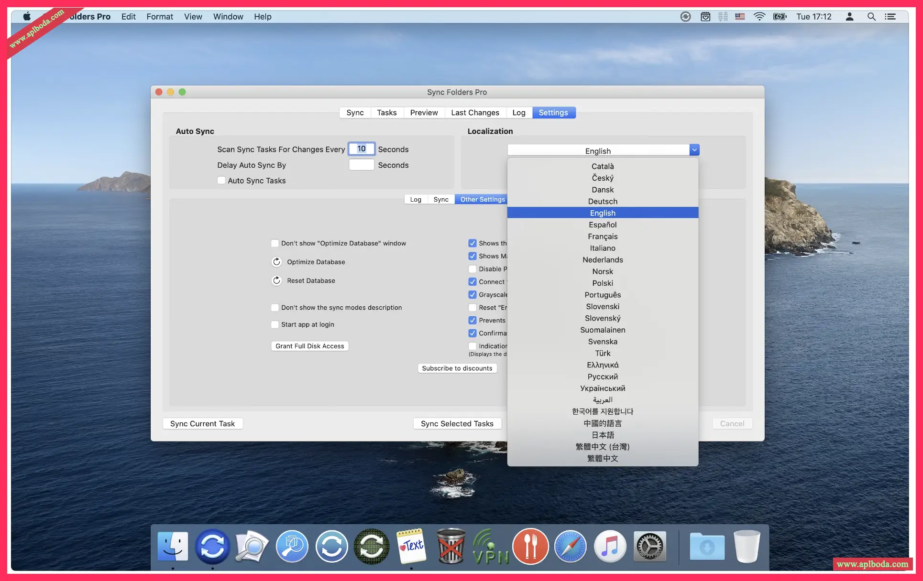The width and height of the screenshot is (923, 581).
Task: Open the Sync tab in top bar
Action: [355, 113]
